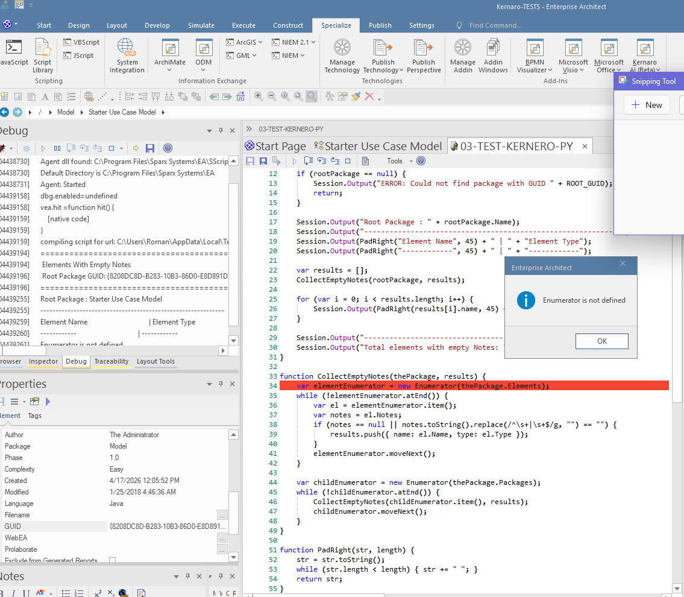Click the Filename browse ellipsis button
This screenshot has width=684, height=597.
pos(222,515)
